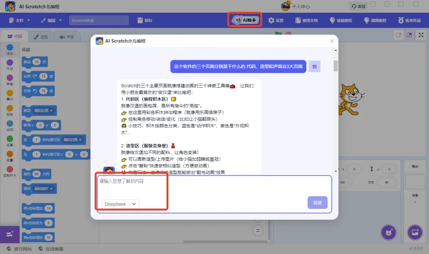Click the add extension button bottom-left
The height and width of the screenshot is (254, 429).
(10, 234)
